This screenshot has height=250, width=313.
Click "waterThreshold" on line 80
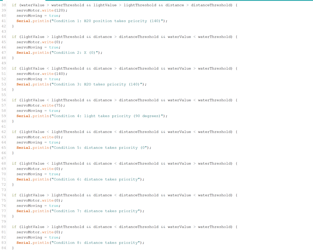point(214,227)
